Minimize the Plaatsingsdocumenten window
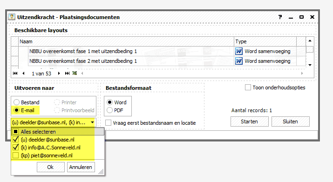333x182 pixels. pos(291,18)
